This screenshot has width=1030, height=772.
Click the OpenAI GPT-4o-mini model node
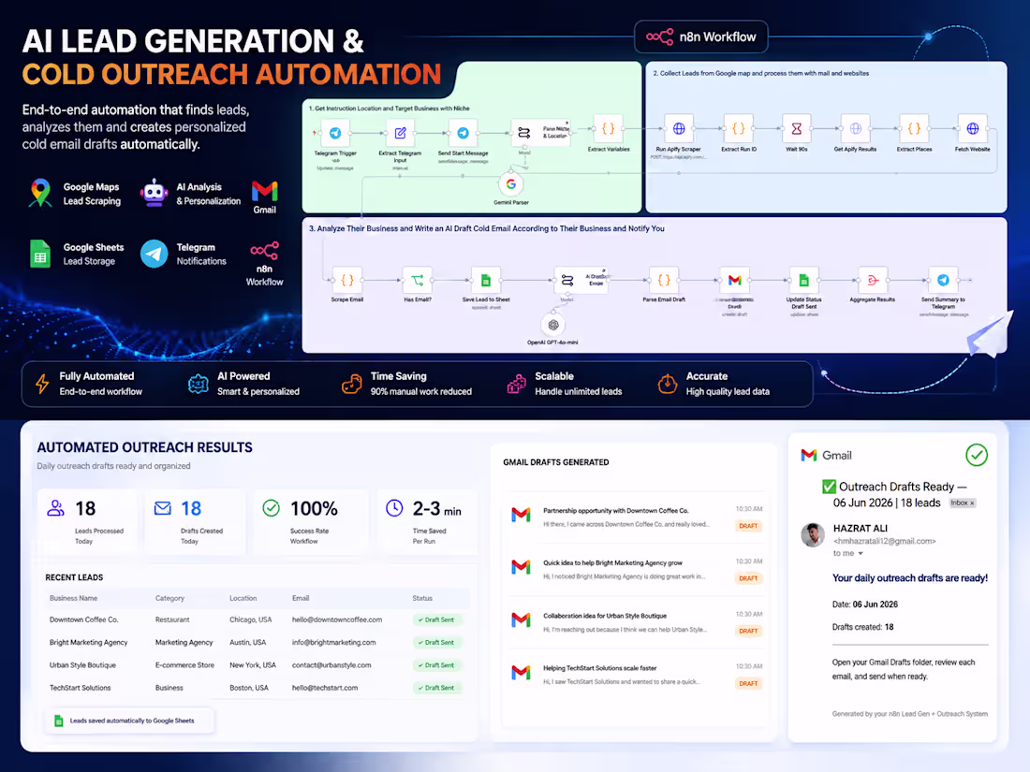click(x=553, y=325)
